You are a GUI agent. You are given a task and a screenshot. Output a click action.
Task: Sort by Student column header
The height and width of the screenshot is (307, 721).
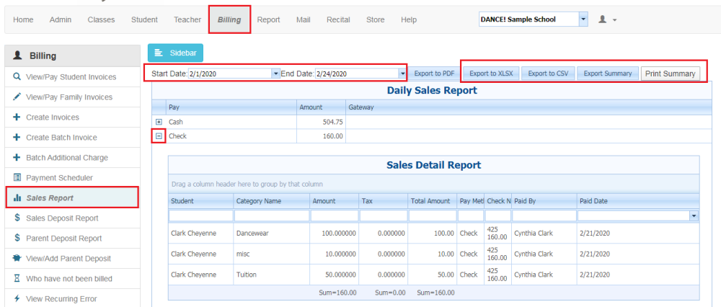click(x=200, y=201)
